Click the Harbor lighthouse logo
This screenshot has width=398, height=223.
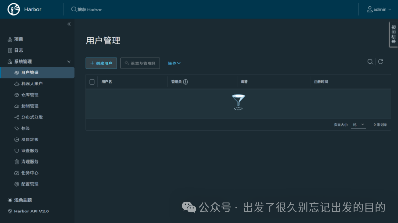coord(14,10)
